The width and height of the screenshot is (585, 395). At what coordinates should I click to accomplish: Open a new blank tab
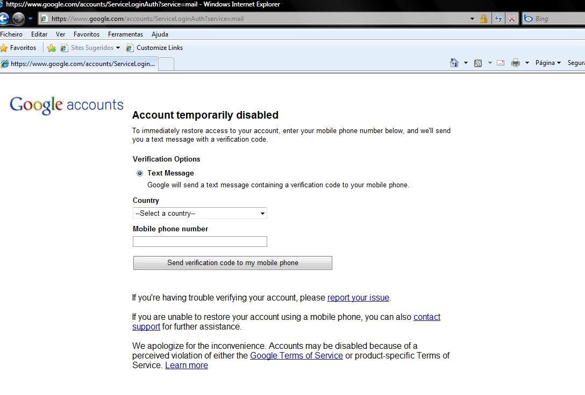(x=166, y=64)
